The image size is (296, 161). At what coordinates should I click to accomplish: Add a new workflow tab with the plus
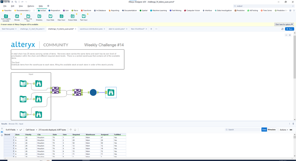151,29
